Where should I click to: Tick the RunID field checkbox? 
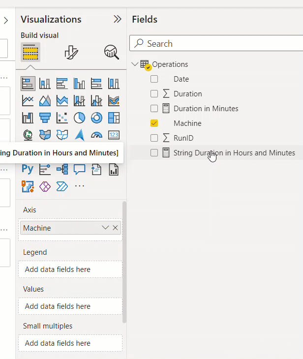(x=154, y=138)
